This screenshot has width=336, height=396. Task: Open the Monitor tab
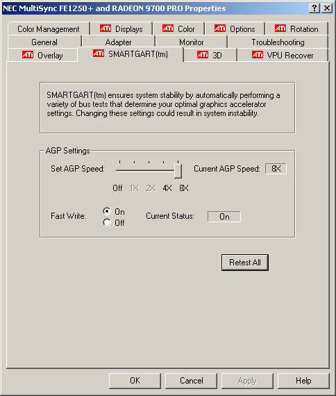192,42
